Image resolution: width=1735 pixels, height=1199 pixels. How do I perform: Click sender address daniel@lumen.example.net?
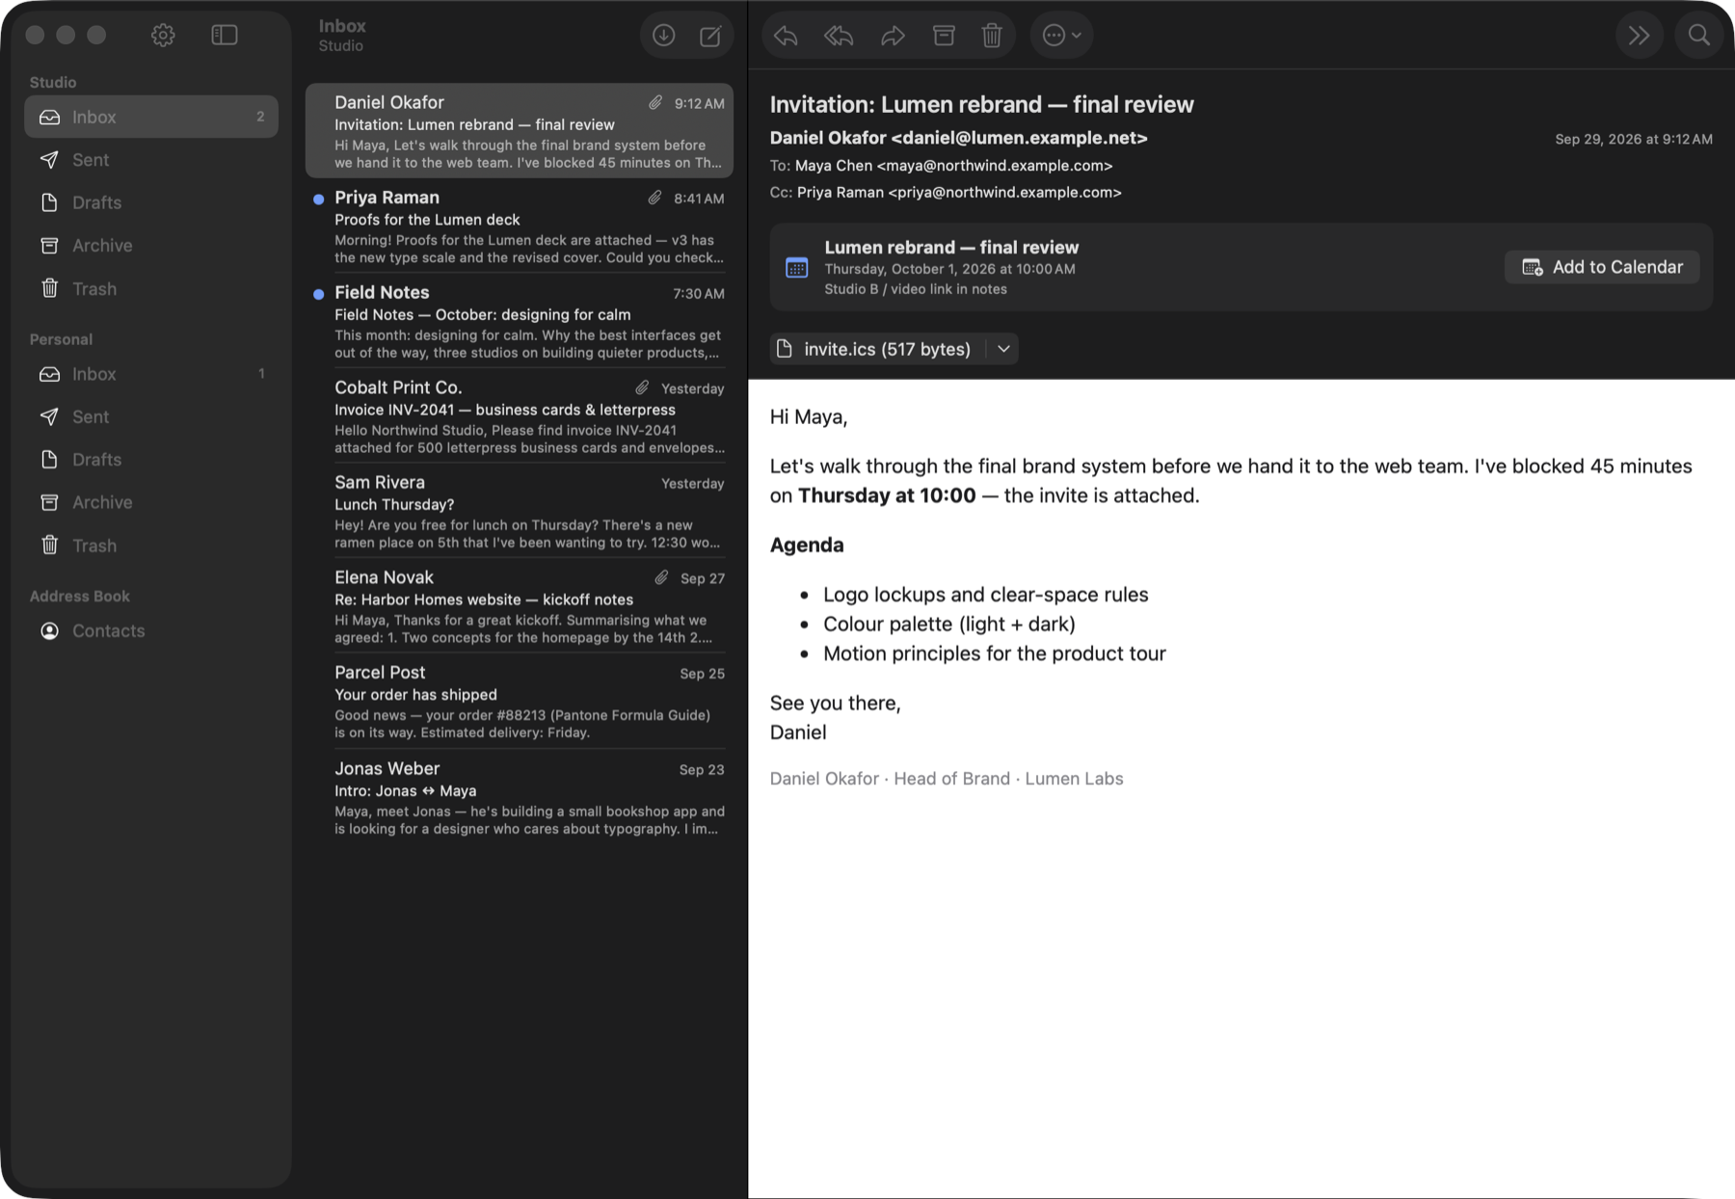coord(1019,138)
